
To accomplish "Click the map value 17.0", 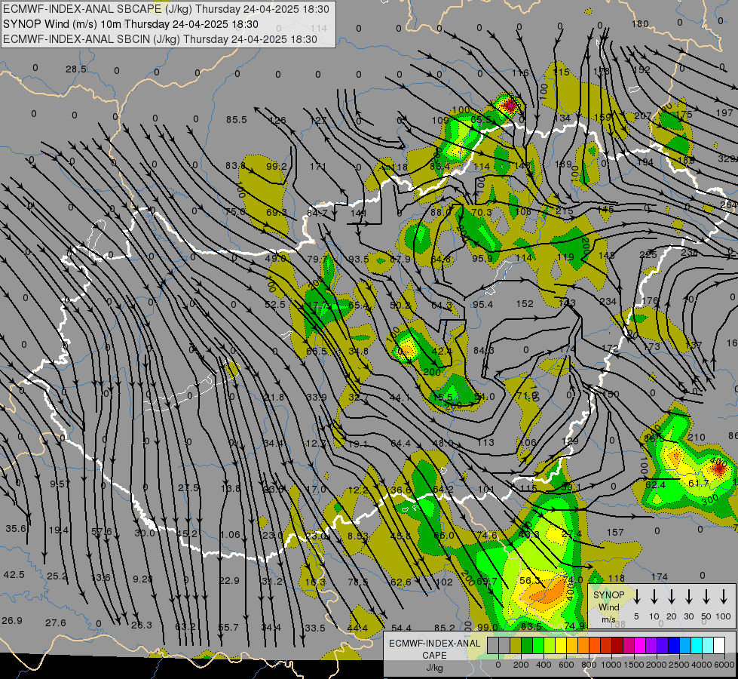I will (316, 489).
